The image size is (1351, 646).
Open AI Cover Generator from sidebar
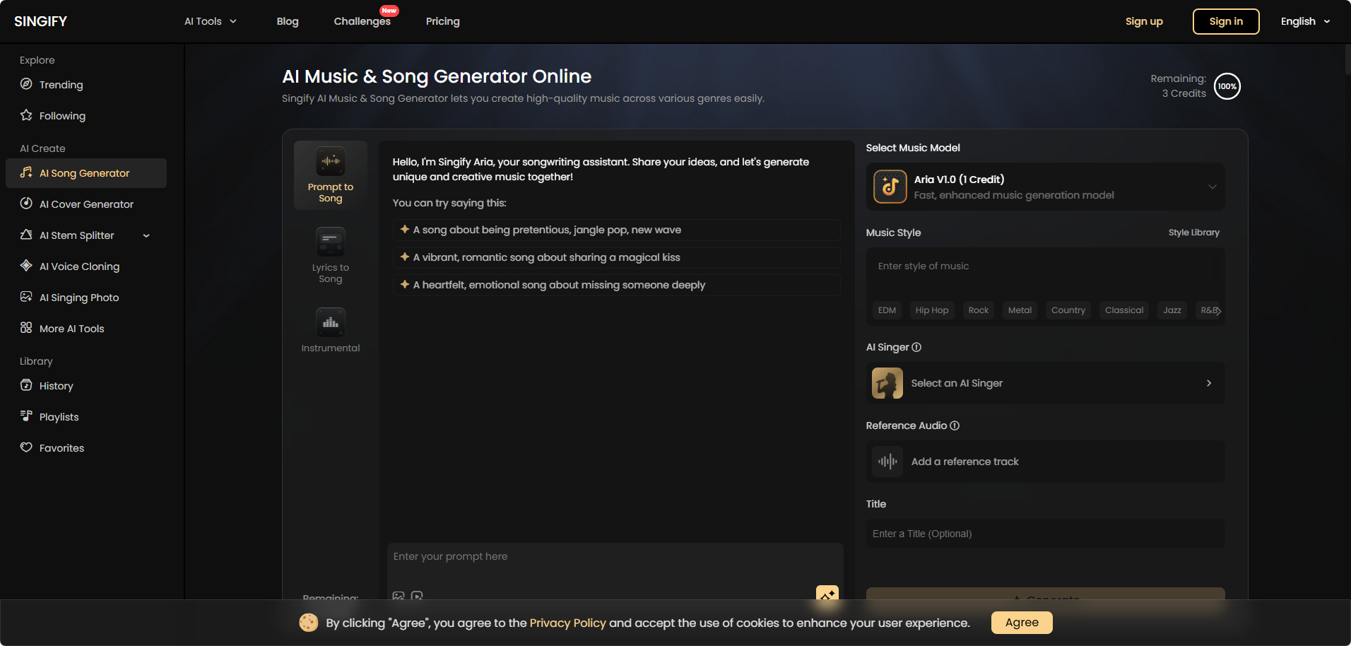[86, 204]
